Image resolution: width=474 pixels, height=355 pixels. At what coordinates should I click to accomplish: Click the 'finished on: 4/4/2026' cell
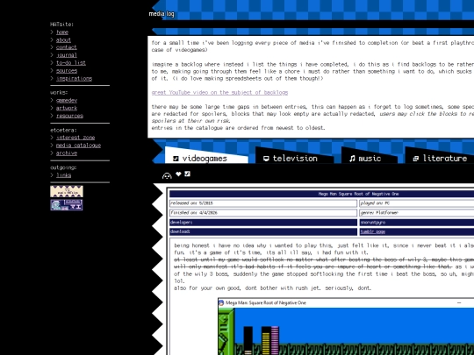coord(263,213)
